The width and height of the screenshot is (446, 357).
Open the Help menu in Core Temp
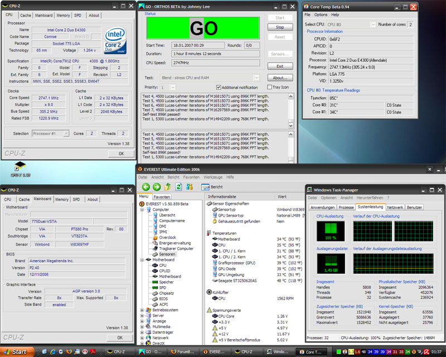[335, 15]
